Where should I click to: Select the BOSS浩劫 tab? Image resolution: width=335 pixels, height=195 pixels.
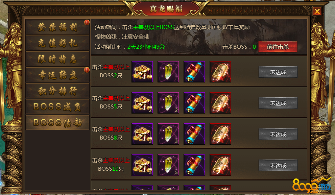57,123
